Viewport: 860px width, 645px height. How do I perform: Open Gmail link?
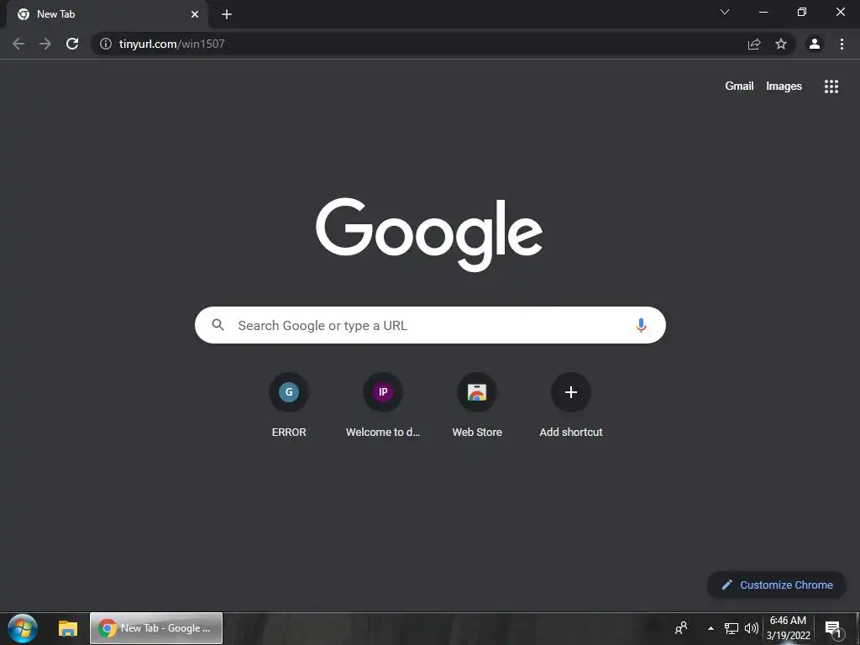pos(739,87)
